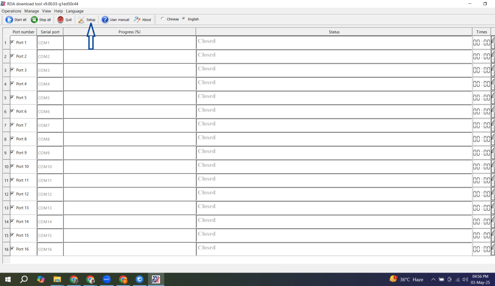Open the Manage menu
495x286 pixels.
point(32,11)
